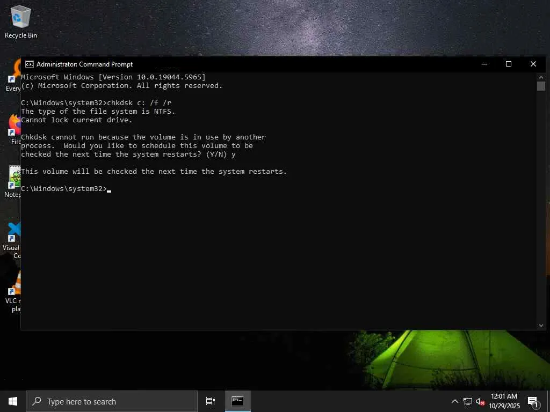Click the 'Administrator: Command Prompt' title text

pos(84,64)
